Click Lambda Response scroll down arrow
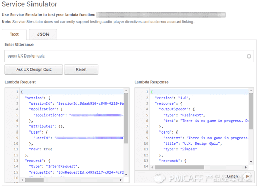 tap(251, 162)
